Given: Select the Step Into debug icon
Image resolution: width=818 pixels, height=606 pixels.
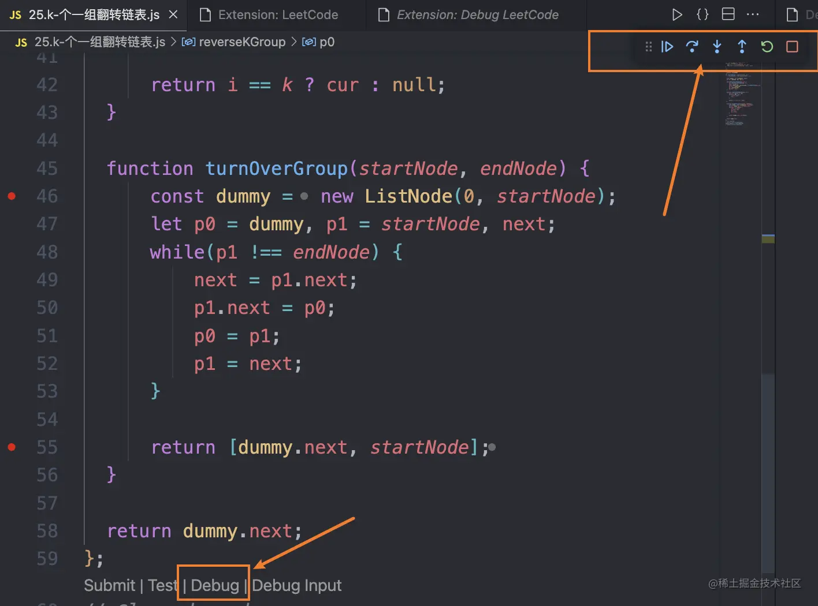Looking at the screenshot, I should pyautogui.click(x=717, y=47).
